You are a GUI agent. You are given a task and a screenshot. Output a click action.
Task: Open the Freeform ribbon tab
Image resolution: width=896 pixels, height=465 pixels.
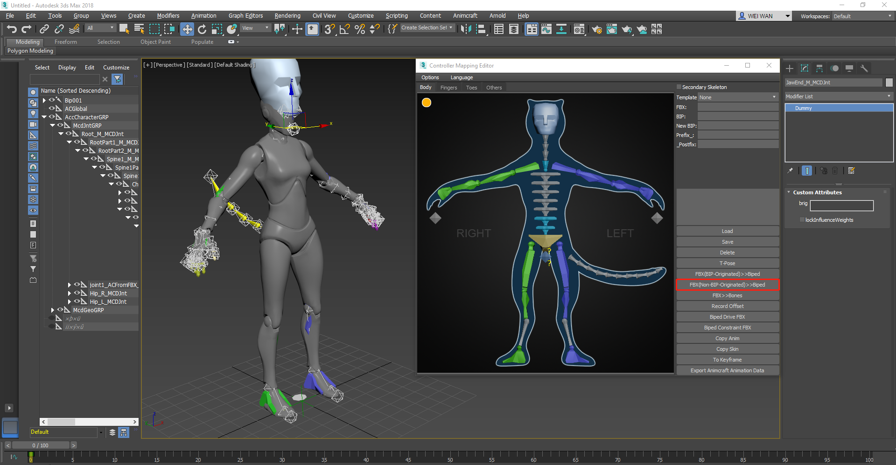click(x=65, y=42)
